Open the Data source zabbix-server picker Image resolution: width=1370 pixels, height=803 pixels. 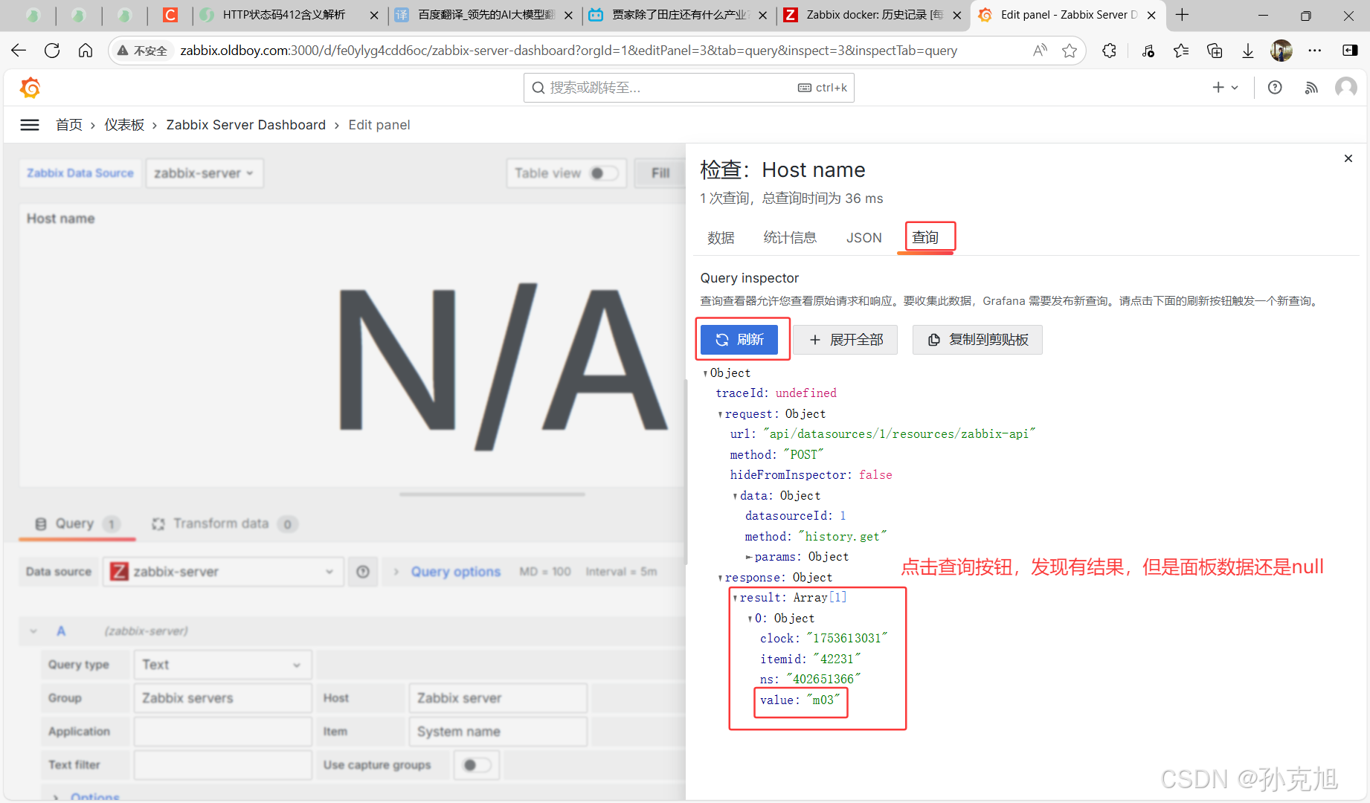(x=223, y=572)
